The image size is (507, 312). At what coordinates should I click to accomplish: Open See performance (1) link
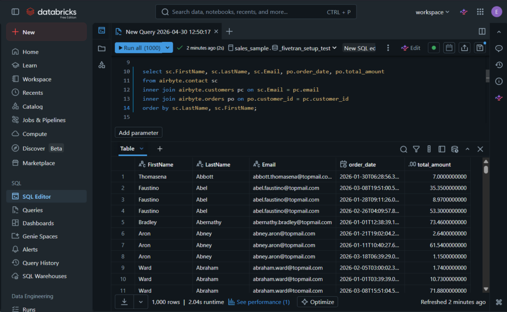(259, 302)
